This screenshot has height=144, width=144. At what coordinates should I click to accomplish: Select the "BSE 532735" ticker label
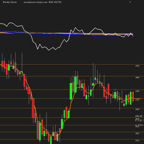pyautogui.click(x=55, y=2)
